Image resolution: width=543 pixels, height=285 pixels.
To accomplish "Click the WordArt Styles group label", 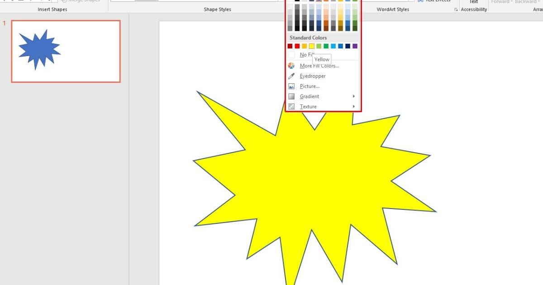I will (x=393, y=9).
